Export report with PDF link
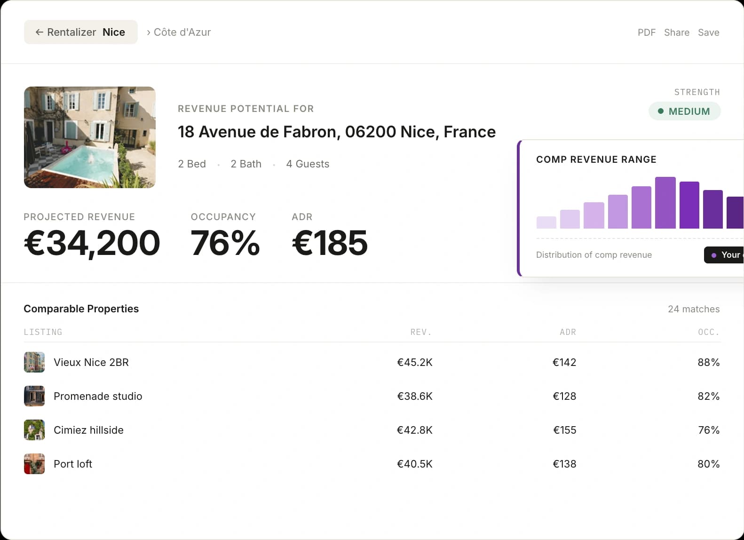This screenshot has width=744, height=540. tap(646, 32)
